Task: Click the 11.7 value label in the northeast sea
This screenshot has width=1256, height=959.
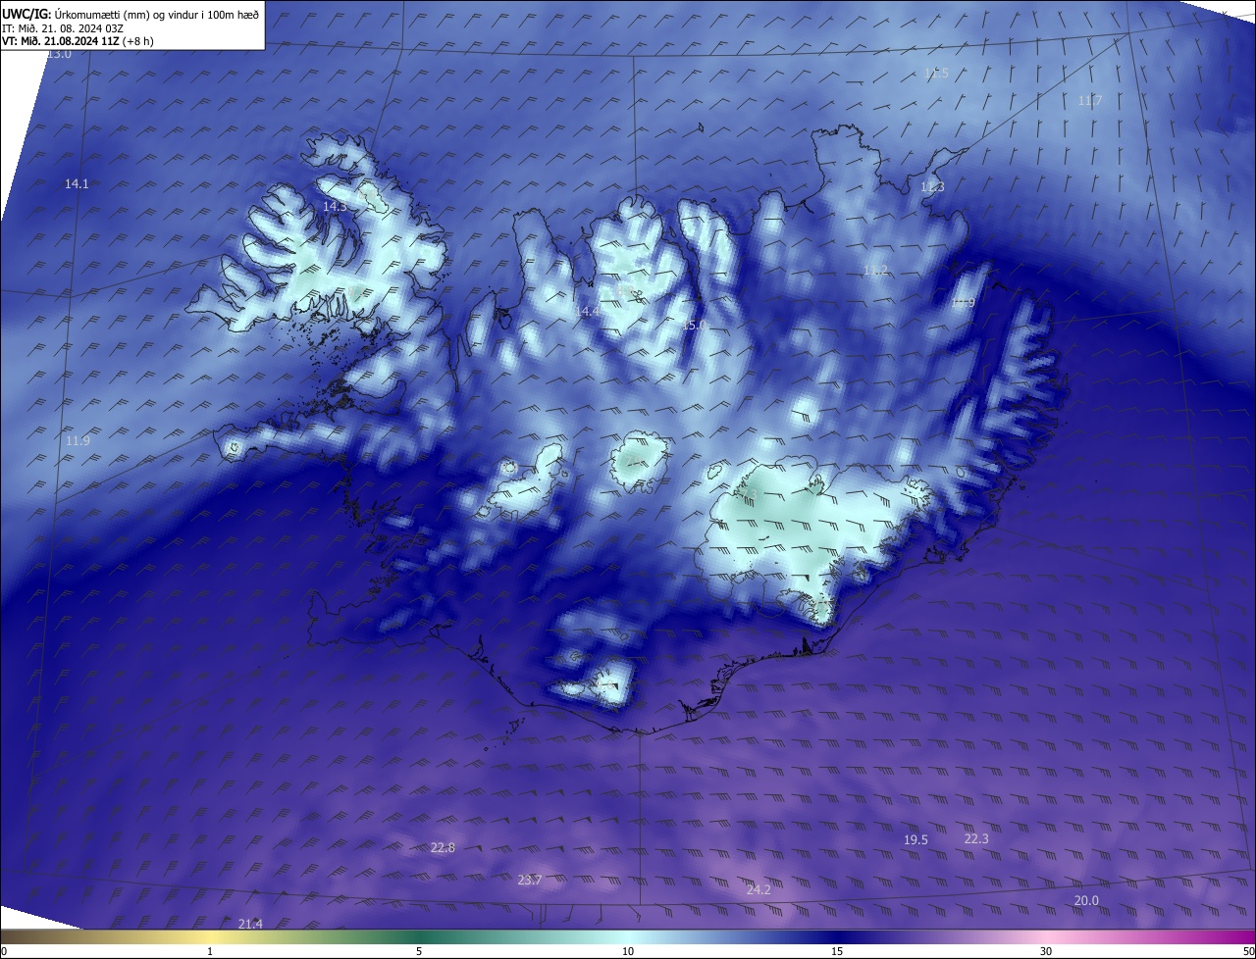Action: (1090, 101)
